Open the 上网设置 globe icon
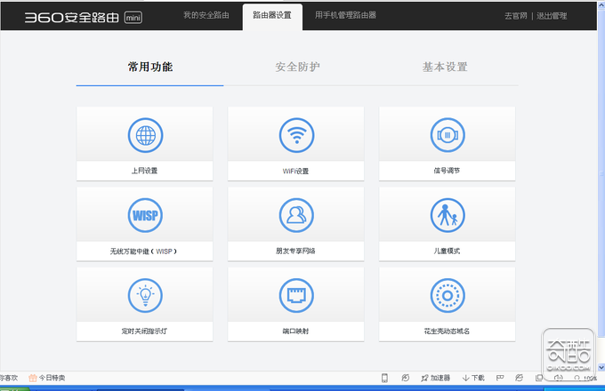Screen dimensions: 605x391 145,135
